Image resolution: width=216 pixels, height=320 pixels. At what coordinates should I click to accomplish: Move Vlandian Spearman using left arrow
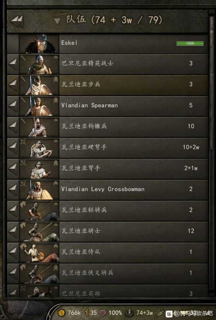pos(13,106)
